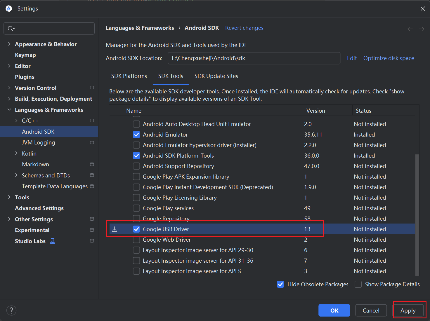This screenshot has height=321, width=430.
Task: Click the download icon beside Google USB Driver
Action: point(115,229)
